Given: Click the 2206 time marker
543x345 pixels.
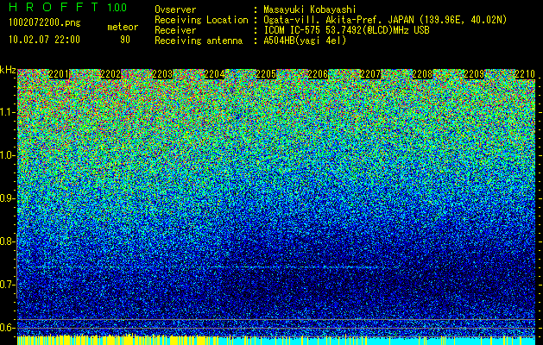Looking at the screenshot, I should [x=319, y=74].
